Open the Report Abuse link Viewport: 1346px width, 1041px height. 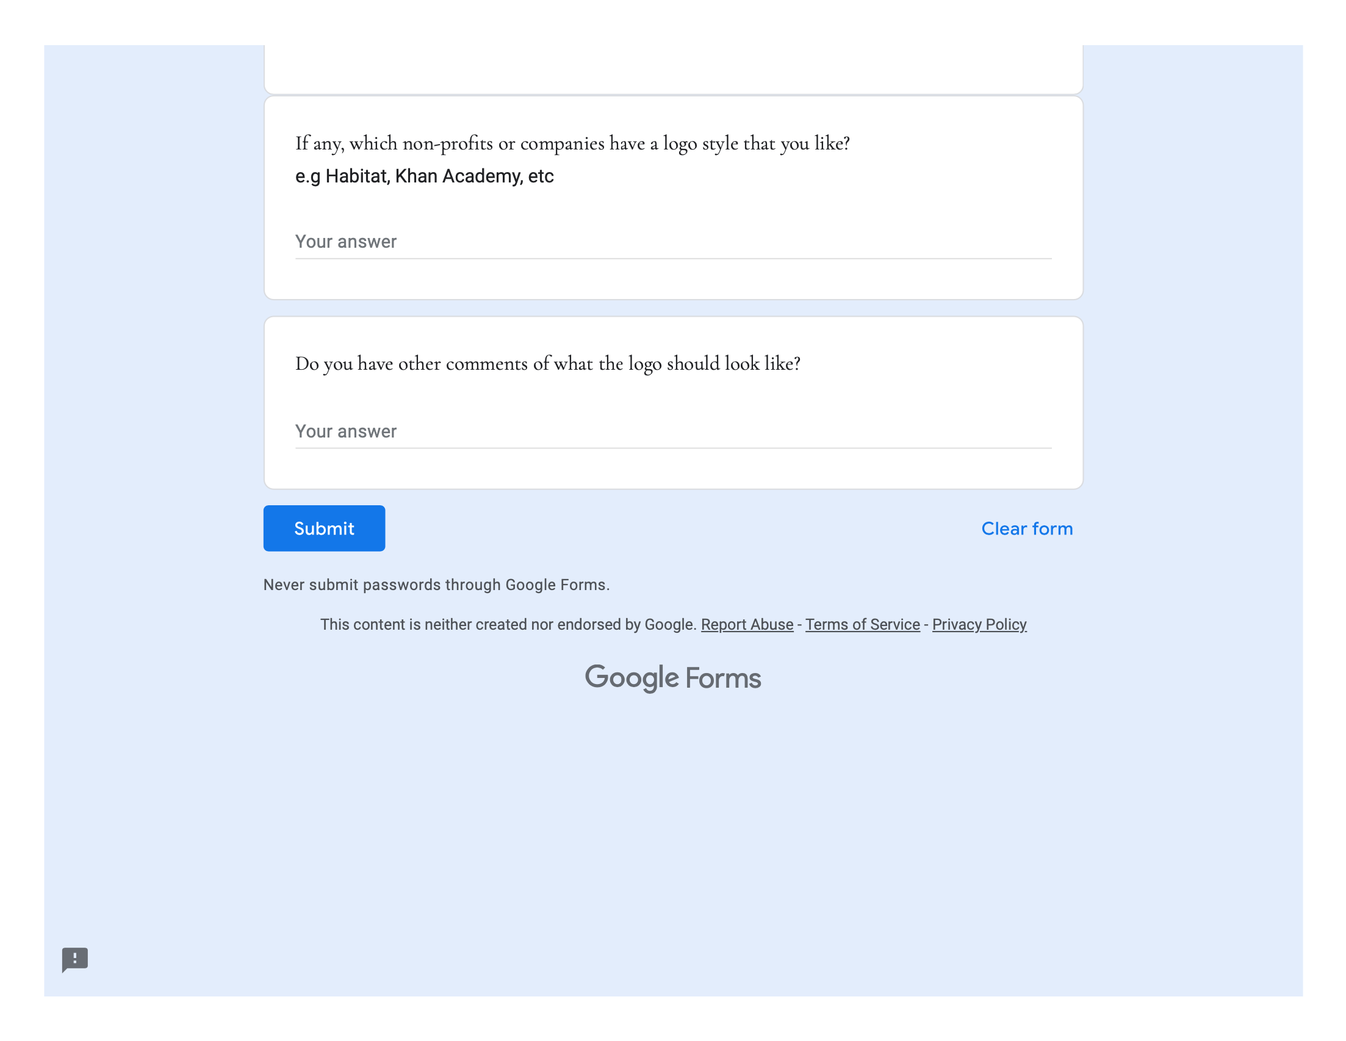coord(747,624)
